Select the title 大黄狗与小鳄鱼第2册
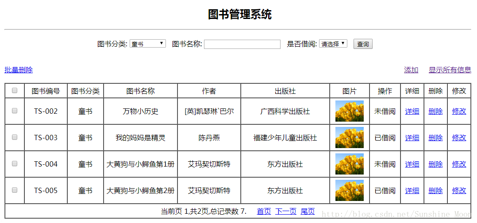This screenshot has height=223, width=477. click(141, 190)
